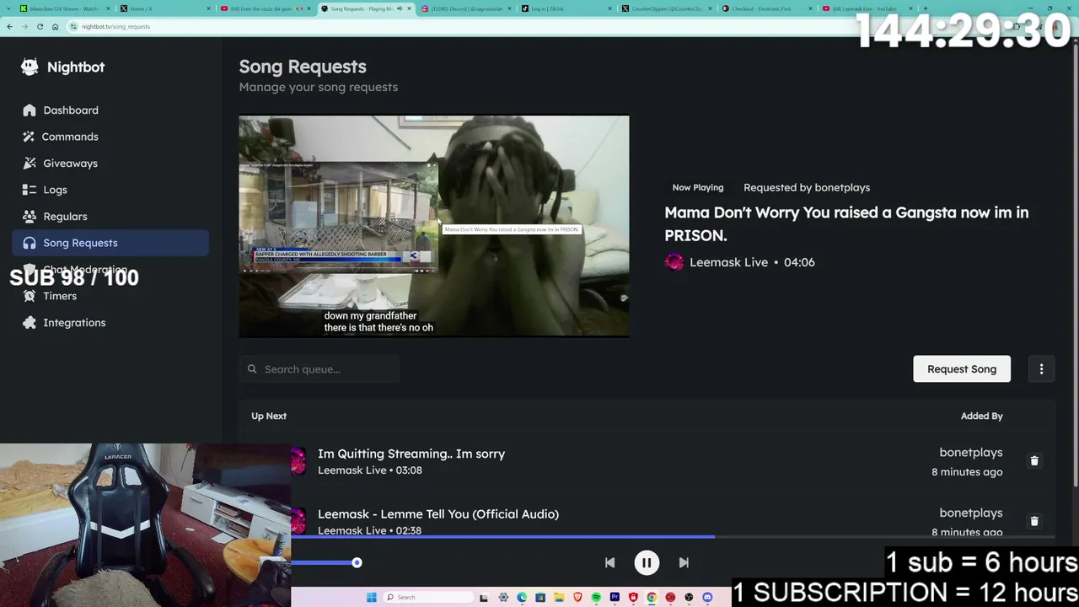Skip to the next song

pos(684,562)
